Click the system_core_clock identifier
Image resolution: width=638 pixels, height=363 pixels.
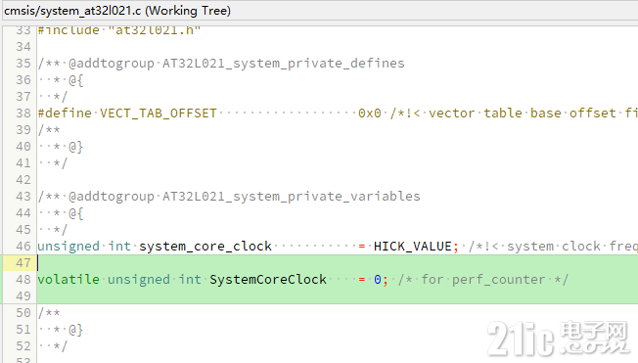[205, 247]
